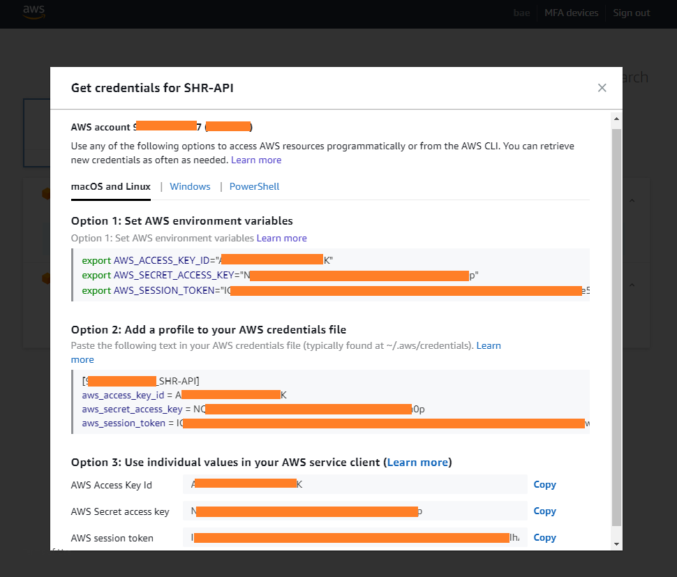Open the Learn more link under Option 2

pyautogui.click(x=489, y=345)
